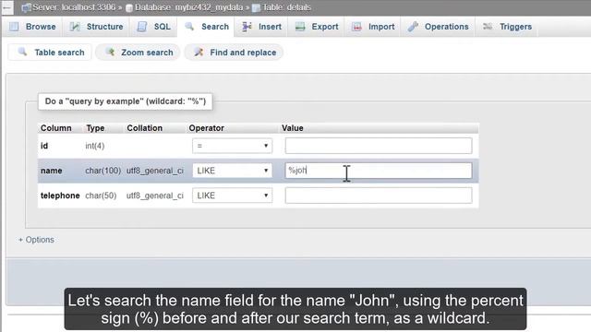Image resolution: width=591 pixels, height=332 pixels.
Task: Open the Table: details breadcrumb link
Action: point(287,7)
